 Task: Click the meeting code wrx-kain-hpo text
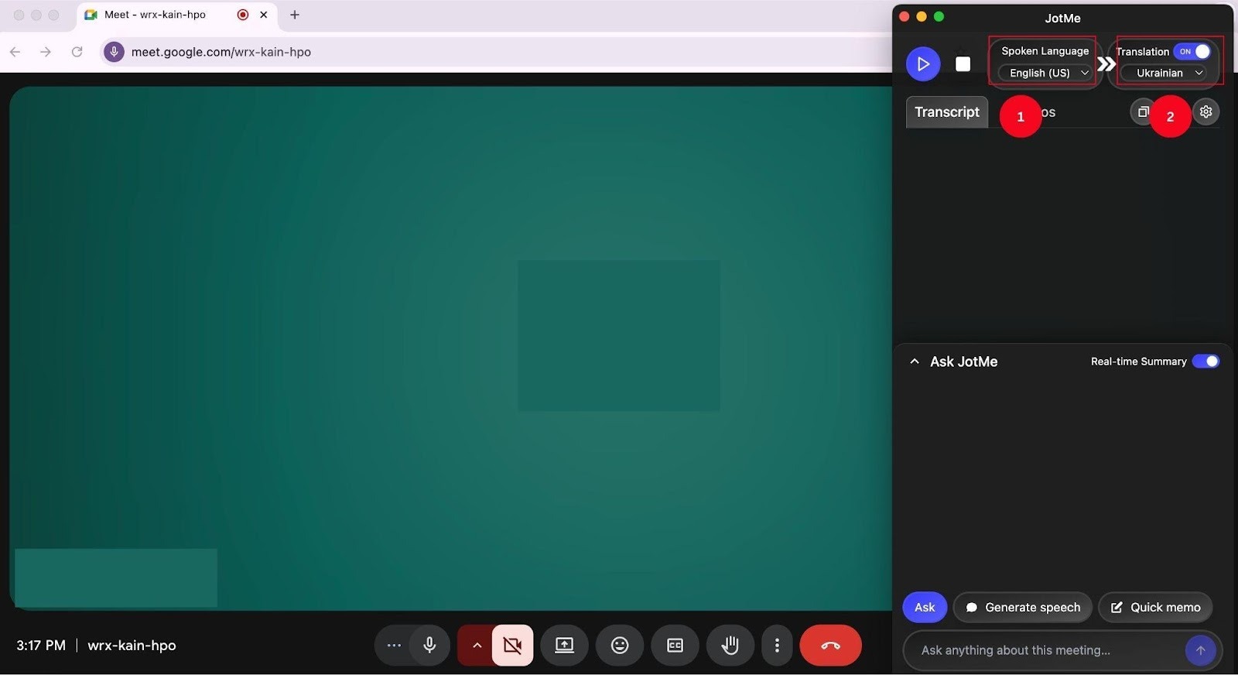[x=132, y=646]
